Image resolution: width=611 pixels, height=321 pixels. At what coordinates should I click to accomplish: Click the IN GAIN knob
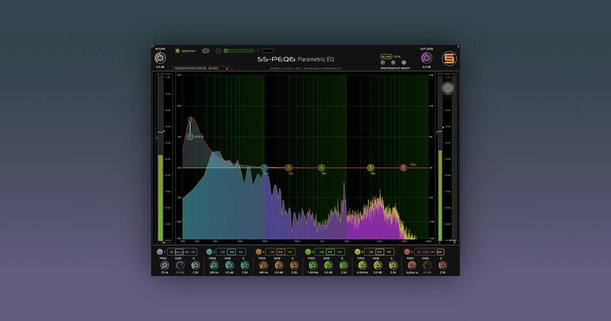pyautogui.click(x=160, y=58)
